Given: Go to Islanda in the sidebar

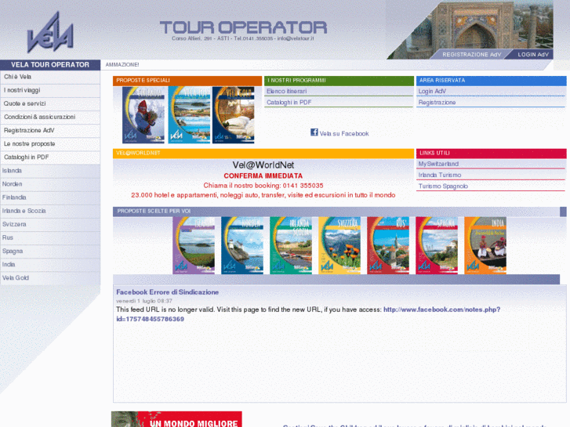Looking at the screenshot, I should 50,171.
